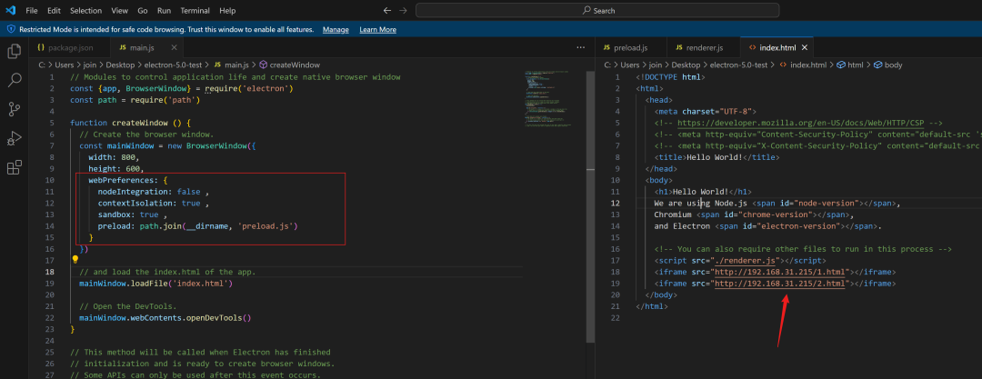The width and height of the screenshot is (982, 379).
Task: Open the Source Control view
Action: pos(14,110)
